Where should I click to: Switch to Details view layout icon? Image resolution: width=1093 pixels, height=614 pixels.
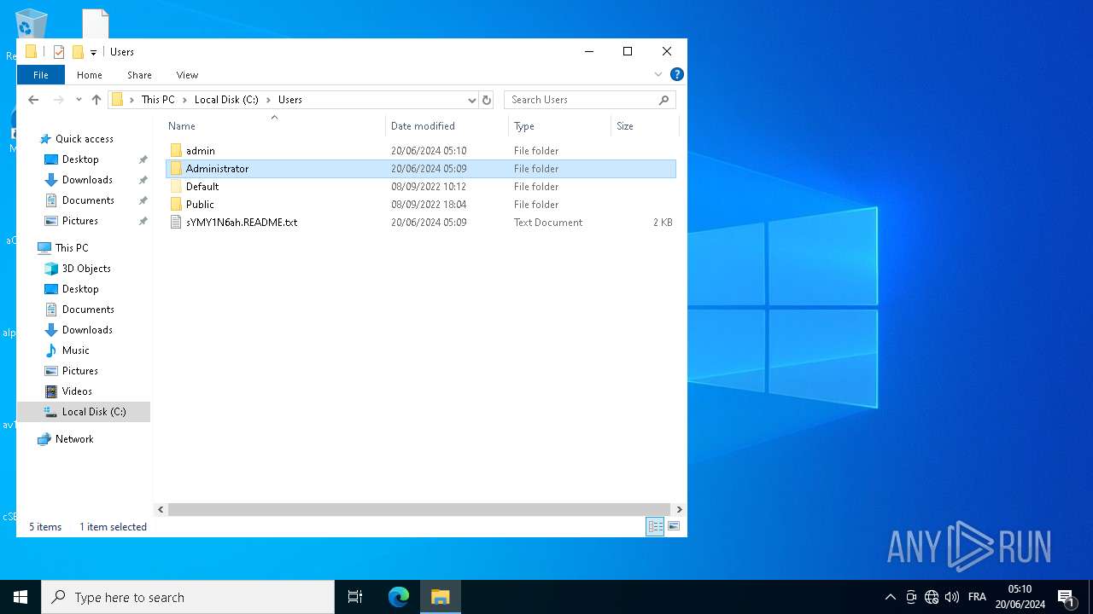[x=655, y=526]
